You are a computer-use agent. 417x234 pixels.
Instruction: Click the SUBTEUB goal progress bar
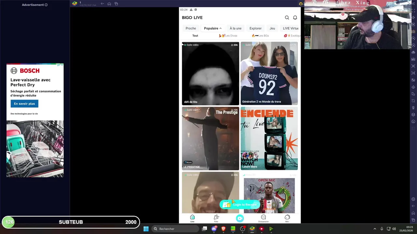pos(71,222)
